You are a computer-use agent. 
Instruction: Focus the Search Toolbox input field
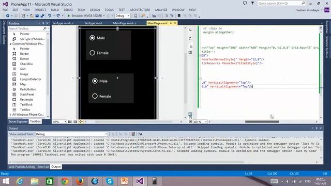25,28
